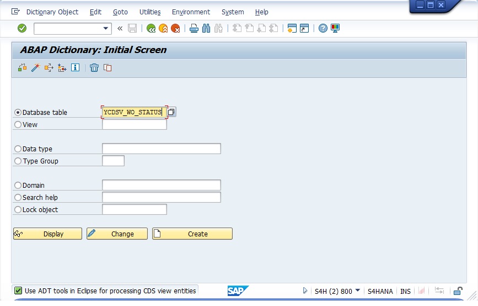Click the Generate Shortcut icon

pyautogui.click(x=304, y=28)
